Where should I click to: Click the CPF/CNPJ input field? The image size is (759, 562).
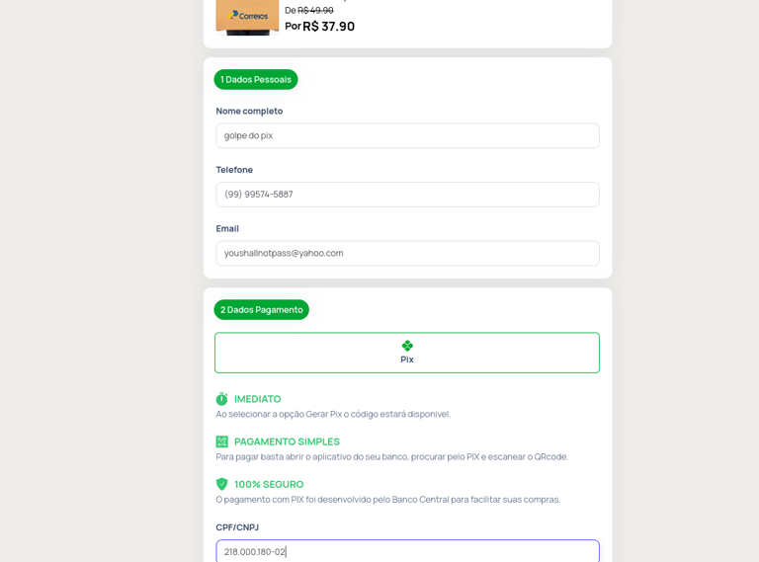click(x=407, y=551)
